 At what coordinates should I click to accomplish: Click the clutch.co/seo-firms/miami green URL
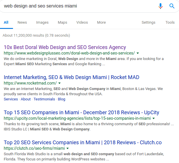(34, 148)
